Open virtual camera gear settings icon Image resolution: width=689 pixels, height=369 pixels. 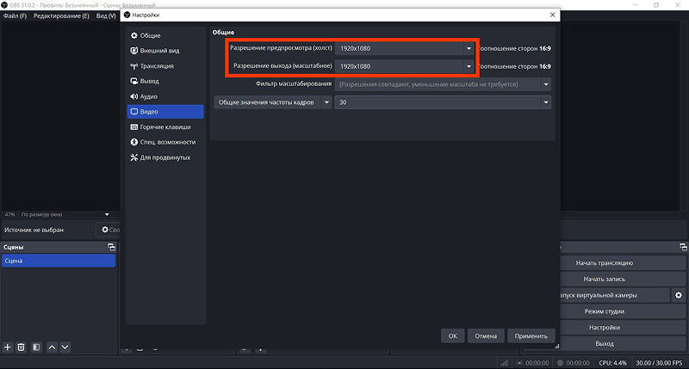tap(679, 295)
